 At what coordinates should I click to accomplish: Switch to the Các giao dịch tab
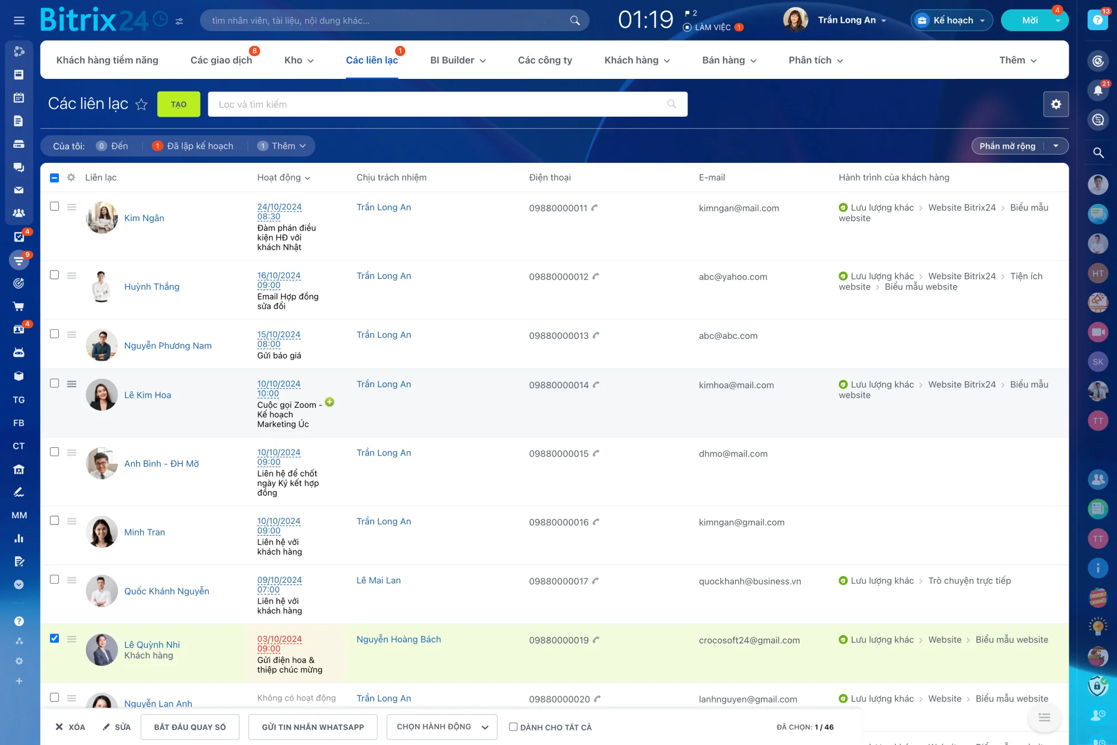click(221, 60)
